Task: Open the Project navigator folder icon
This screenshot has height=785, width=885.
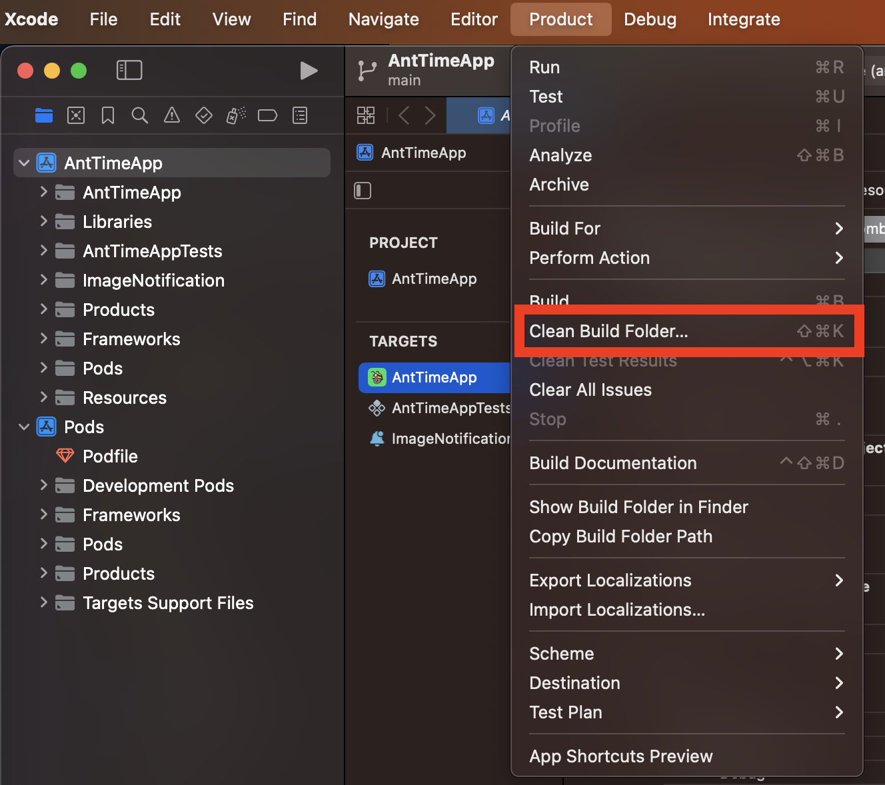Action: point(44,116)
